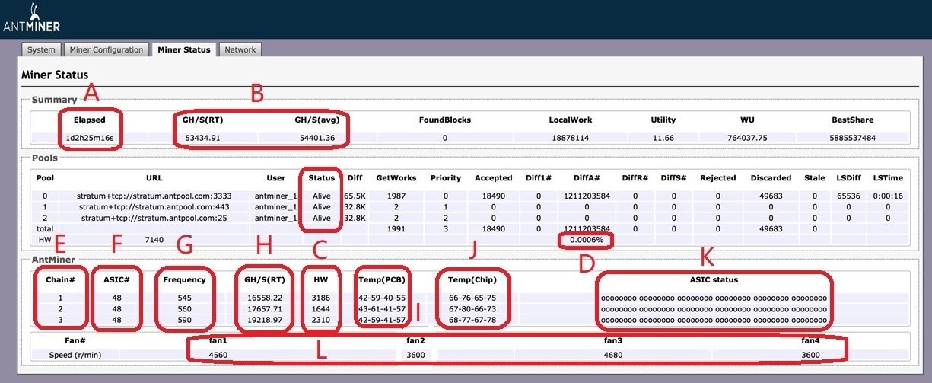This screenshot has height=383, width=932.
Task: Click the Alive status for pool 0
Action: (x=322, y=196)
